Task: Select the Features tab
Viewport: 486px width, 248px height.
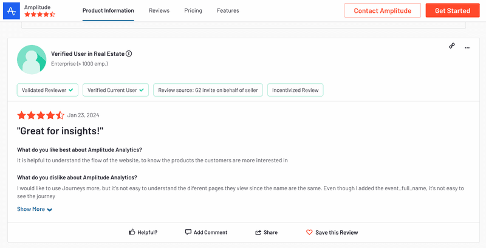Action: click(x=228, y=10)
